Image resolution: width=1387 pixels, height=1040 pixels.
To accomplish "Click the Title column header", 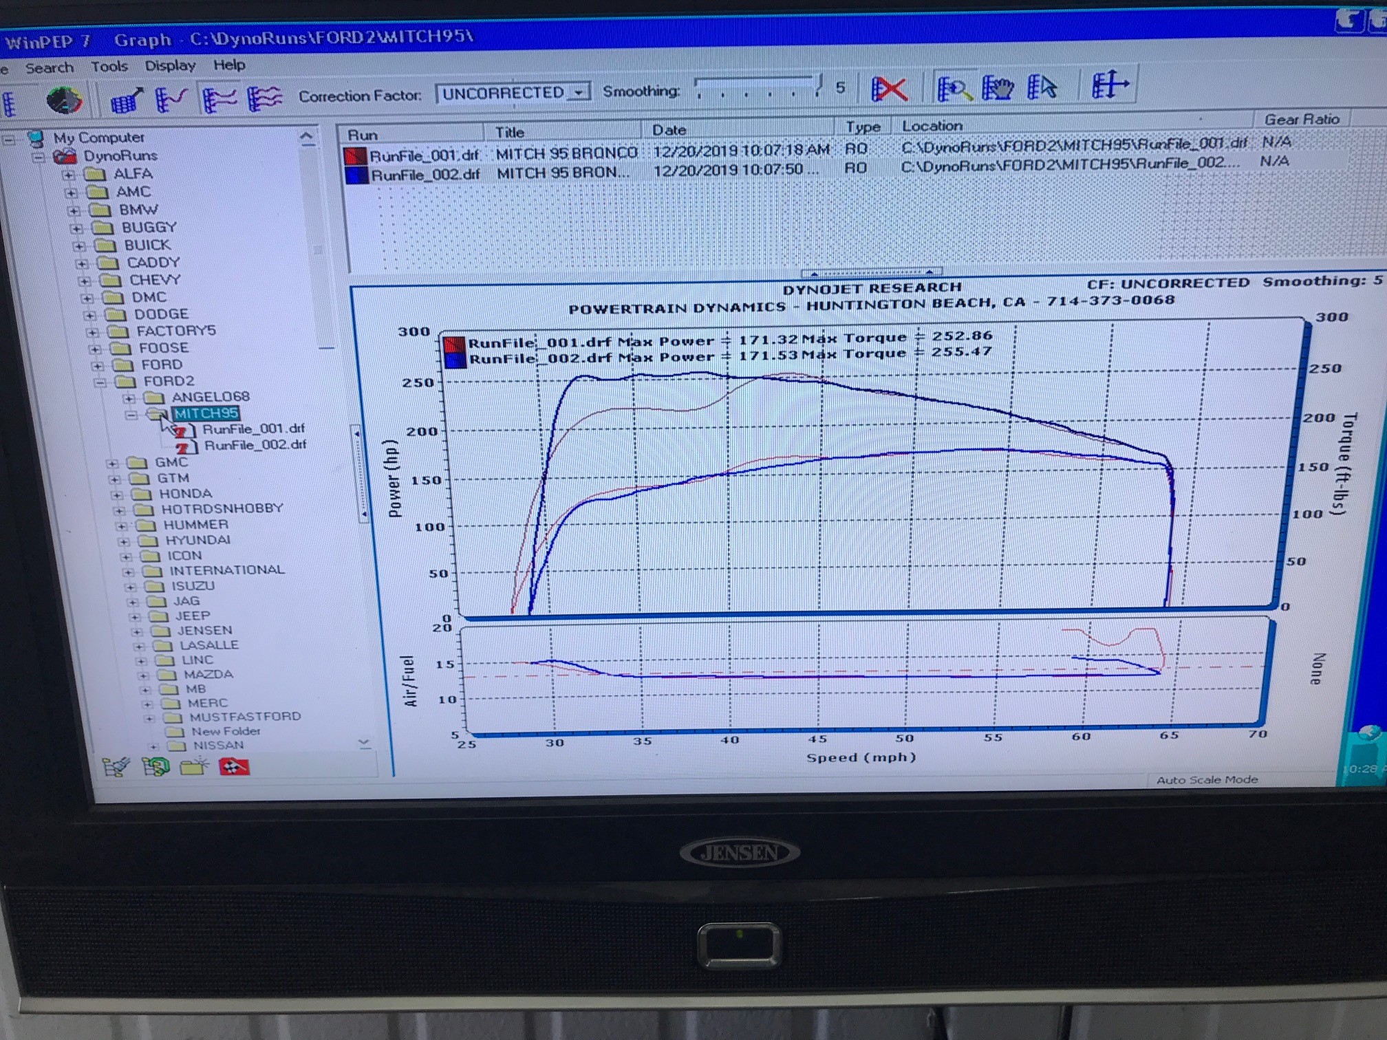I will point(563,131).
